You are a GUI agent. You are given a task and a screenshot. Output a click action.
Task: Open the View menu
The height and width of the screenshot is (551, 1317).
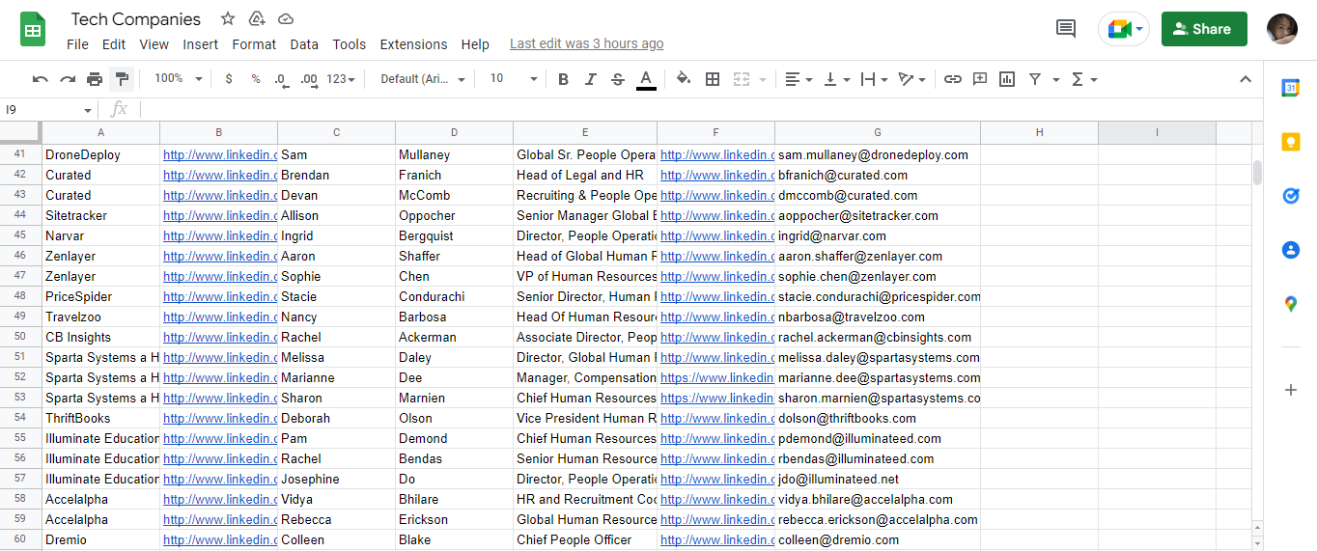click(x=154, y=44)
